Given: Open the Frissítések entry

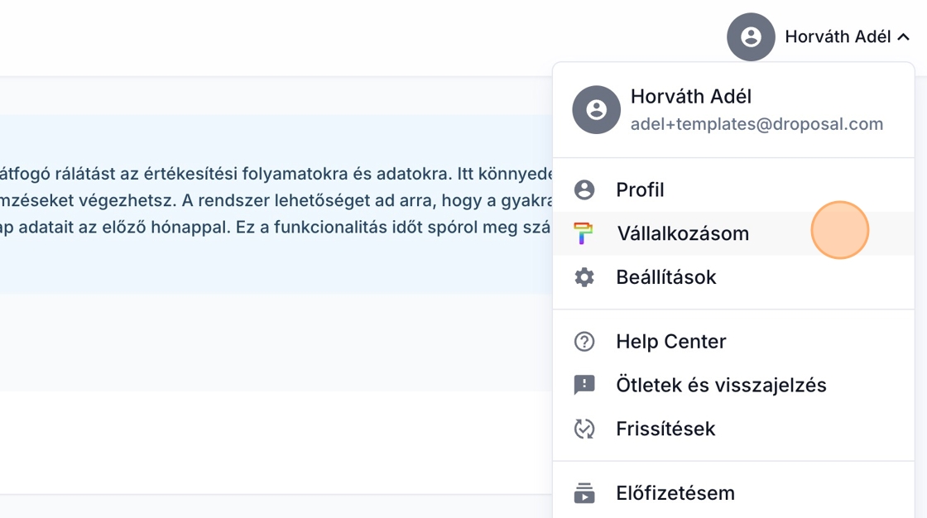Looking at the screenshot, I should (x=665, y=429).
